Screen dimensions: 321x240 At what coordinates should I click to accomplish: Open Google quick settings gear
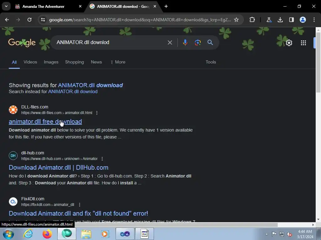click(289, 43)
